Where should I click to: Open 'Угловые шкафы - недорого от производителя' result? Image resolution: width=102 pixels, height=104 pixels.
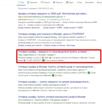[x=54, y=52]
